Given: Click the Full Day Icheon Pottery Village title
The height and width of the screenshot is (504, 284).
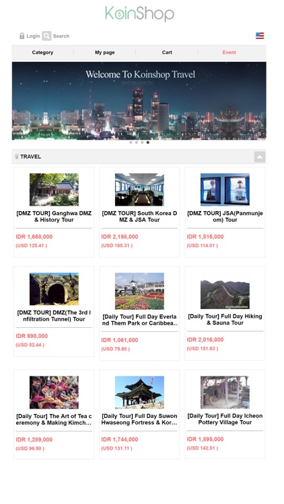Looking at the screenshot, I should pos(225,419).
